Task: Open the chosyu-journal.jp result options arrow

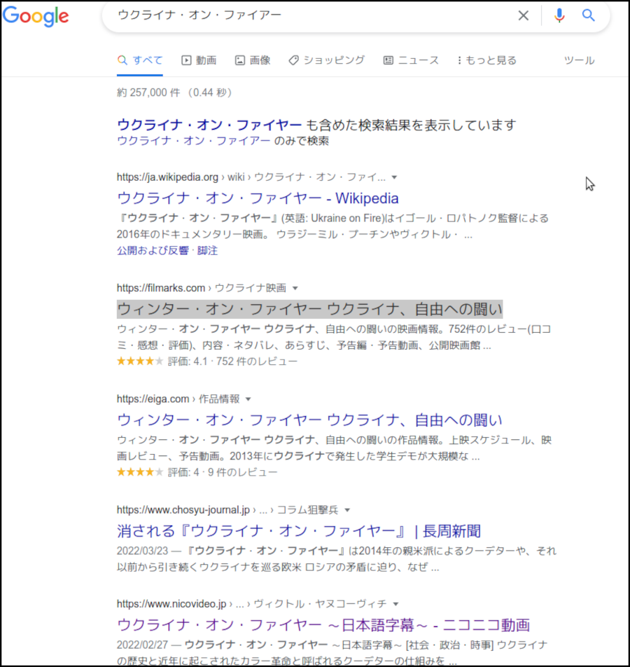Action: tap(347, 509)
